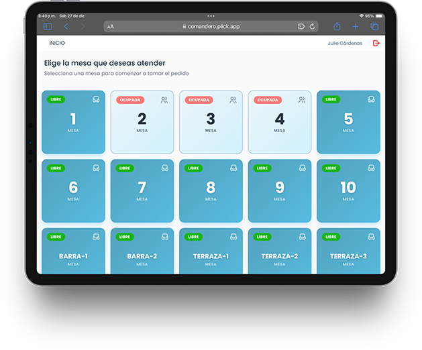Click the people icon on Mesa 3
The width and height of the screenshot is (422, 350).
click(x=233, y=100)
